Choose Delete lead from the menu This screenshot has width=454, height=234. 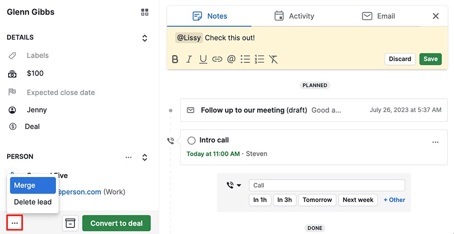tap(33, 202)
